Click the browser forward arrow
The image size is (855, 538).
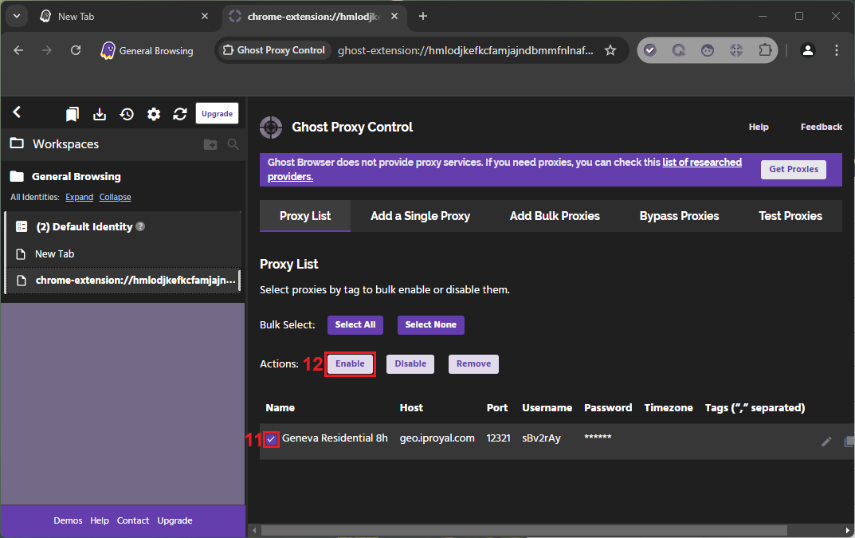click(47, 50)
